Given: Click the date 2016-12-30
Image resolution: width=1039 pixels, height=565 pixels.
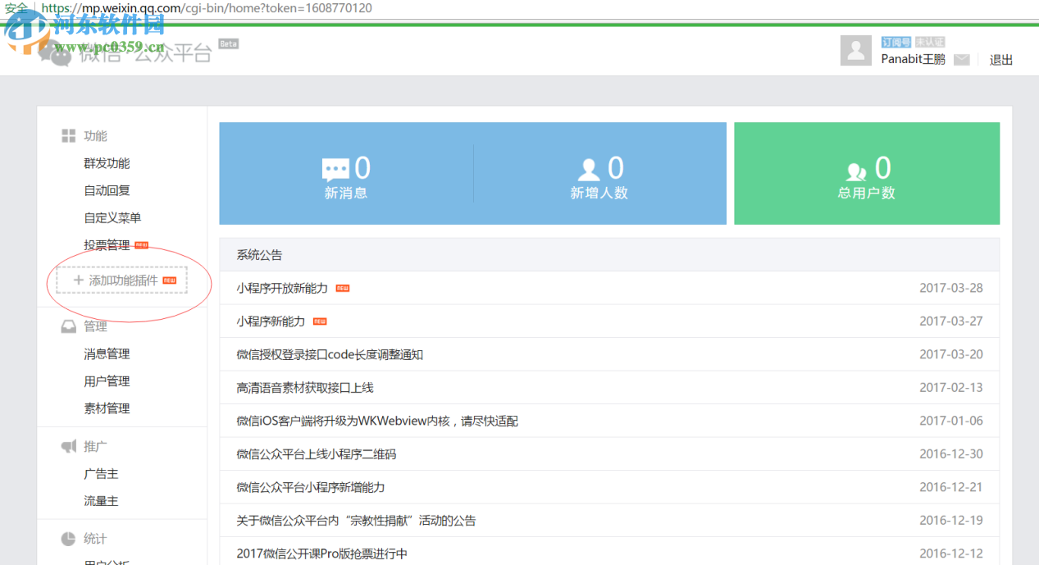Looking at the screenshot, I should click(951, 453).
